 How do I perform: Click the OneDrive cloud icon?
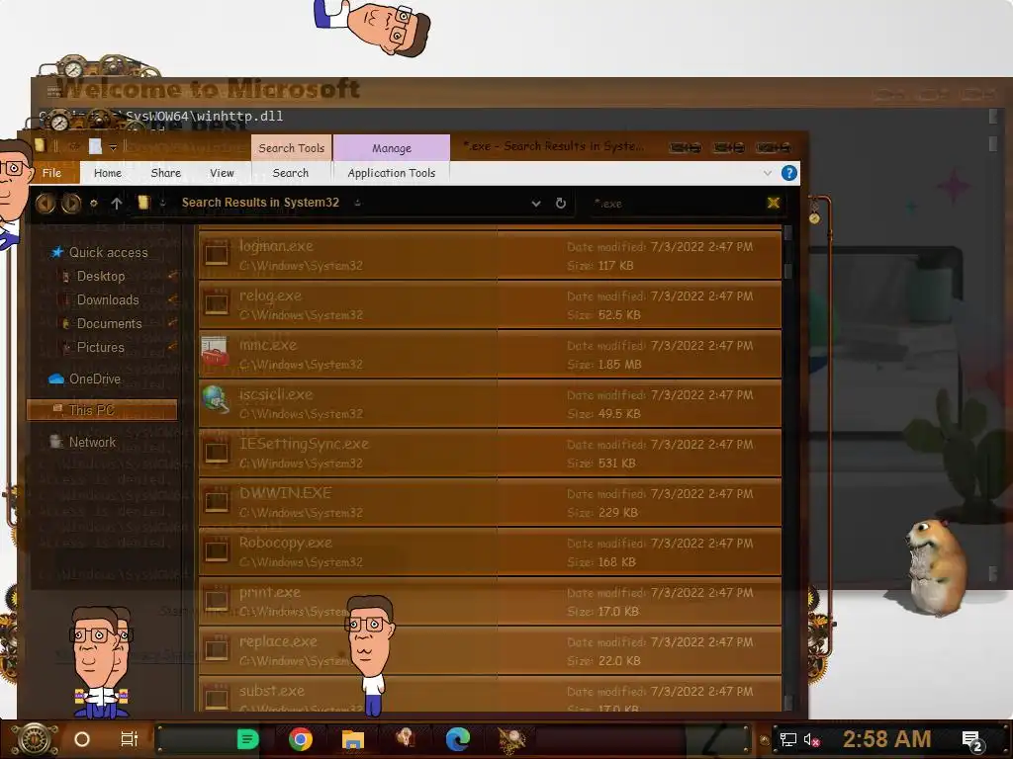click(x=56, y=379)
